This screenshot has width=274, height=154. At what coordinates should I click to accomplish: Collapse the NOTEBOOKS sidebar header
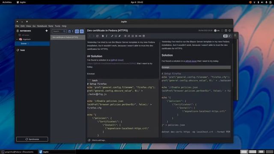tap(25, 31)
